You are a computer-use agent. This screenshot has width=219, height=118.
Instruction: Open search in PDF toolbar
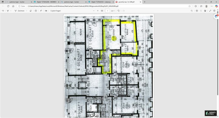[191, 11]
